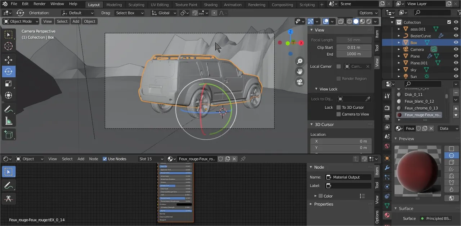Switch to the Modeling workspace tab
Image resolution: width=461 pixels, height=226 pixels.
pos(114,5)
